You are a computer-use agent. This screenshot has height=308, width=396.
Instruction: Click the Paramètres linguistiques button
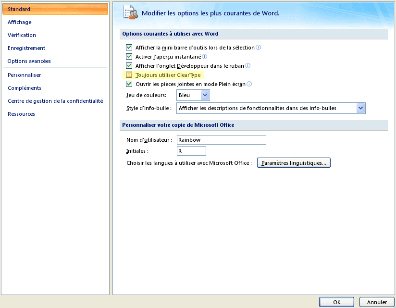pyautogui.click(x=294, y=163)
